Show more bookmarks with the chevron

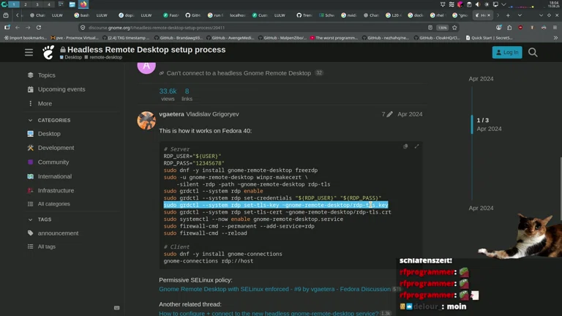point(555,37)
